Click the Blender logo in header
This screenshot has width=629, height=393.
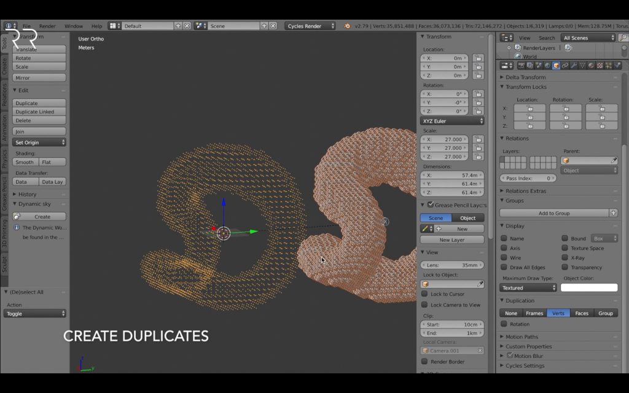347,26
